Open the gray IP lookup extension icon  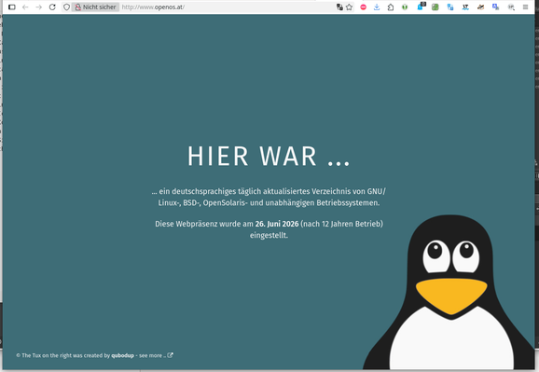[x=511, y=7]
